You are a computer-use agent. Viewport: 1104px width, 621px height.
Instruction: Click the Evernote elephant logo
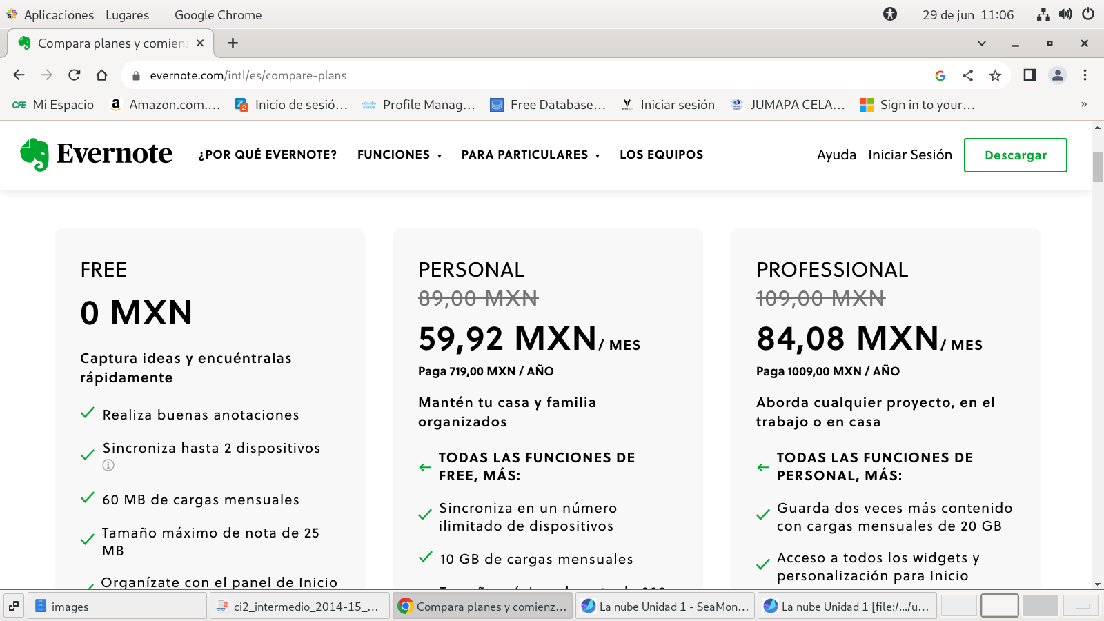pyautogui.click(x=34, y=155)
